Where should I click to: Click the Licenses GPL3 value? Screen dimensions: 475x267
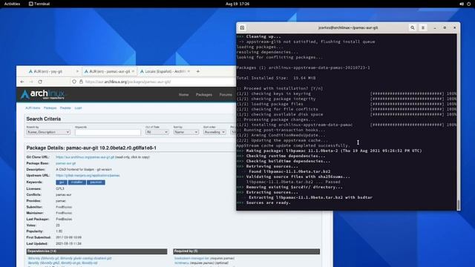coord(60,188)
